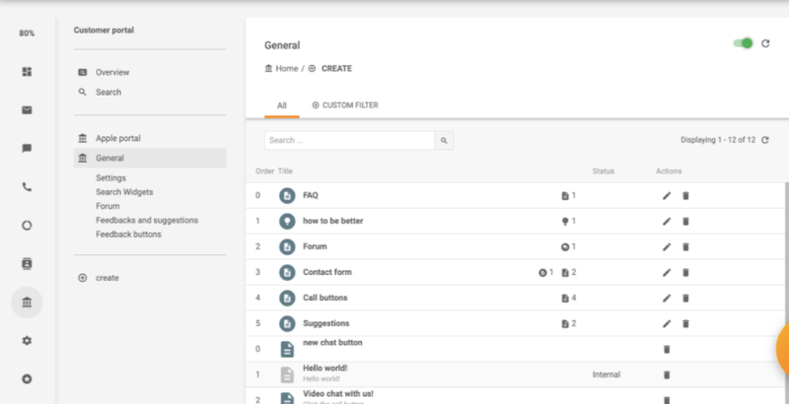Open the CUSTOM FILTER tab
Image resolution: width=789 pixels, height=404 pixels.
(x=345, y=105)
